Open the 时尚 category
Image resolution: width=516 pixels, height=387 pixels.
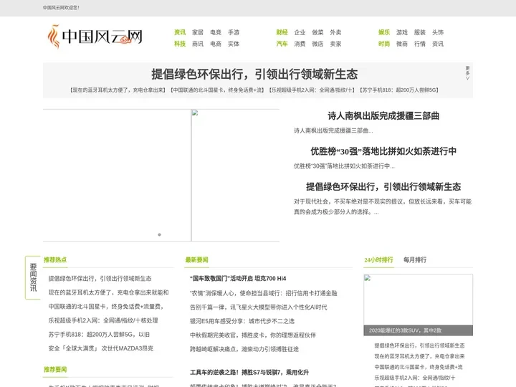[384, 44]
